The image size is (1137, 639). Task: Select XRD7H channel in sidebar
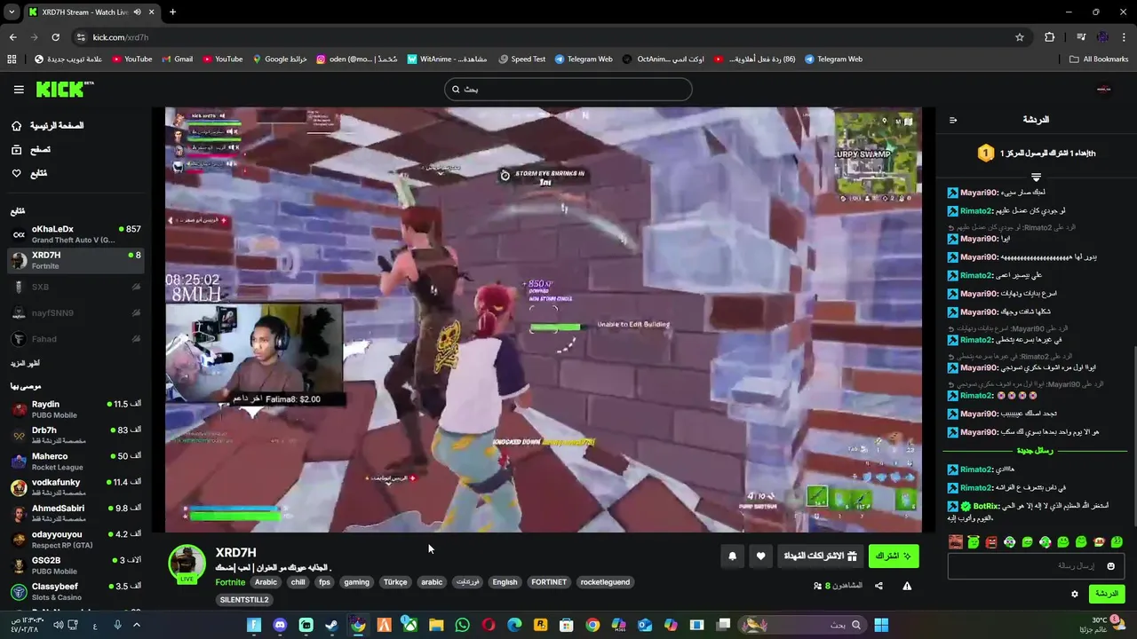(x=76, y=260)
